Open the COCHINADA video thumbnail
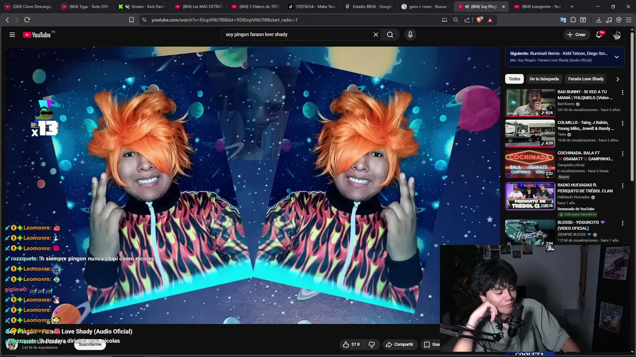 530,165
